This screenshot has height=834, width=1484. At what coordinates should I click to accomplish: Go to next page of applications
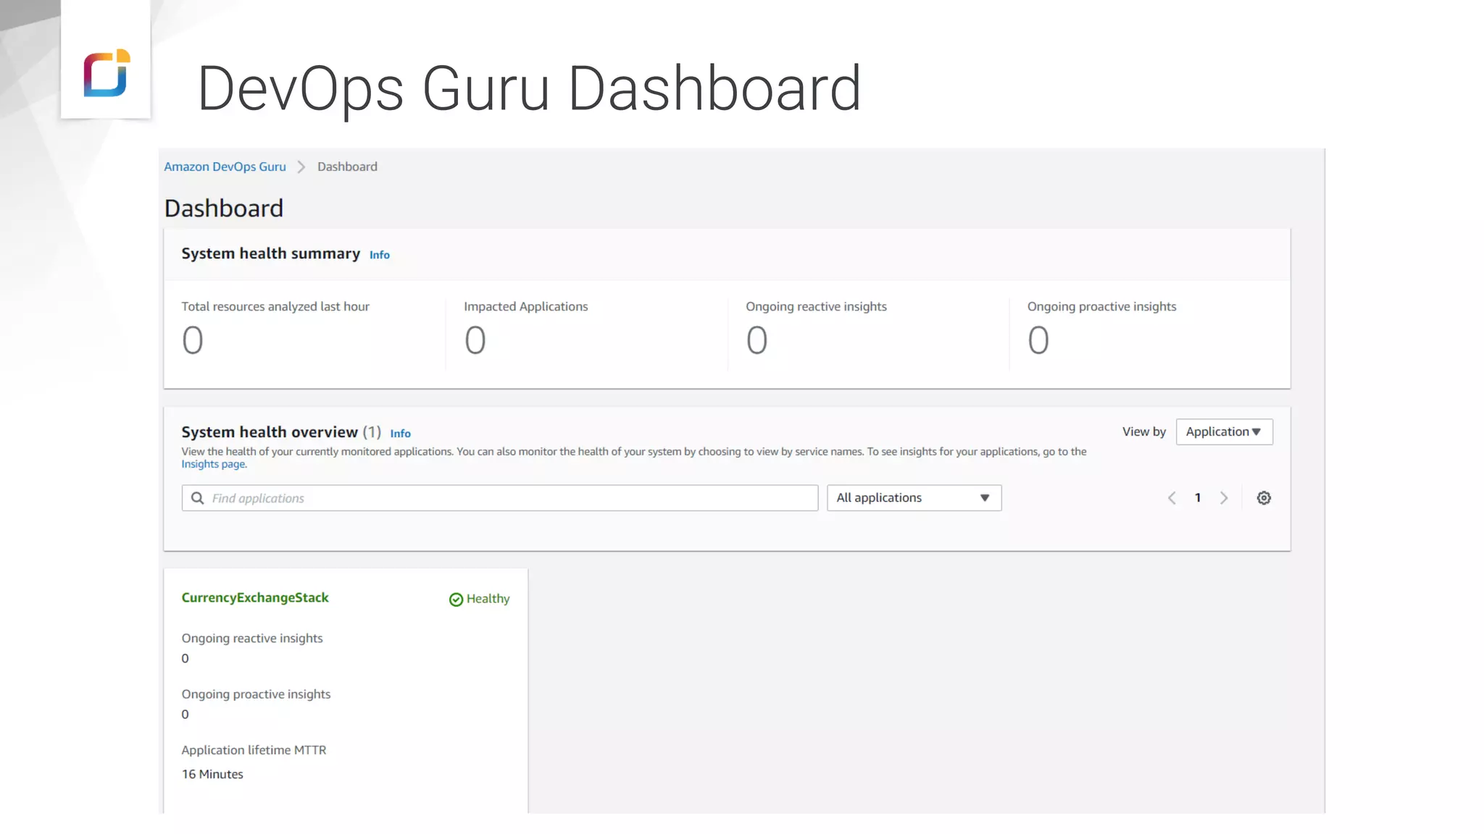point(1224,498)
